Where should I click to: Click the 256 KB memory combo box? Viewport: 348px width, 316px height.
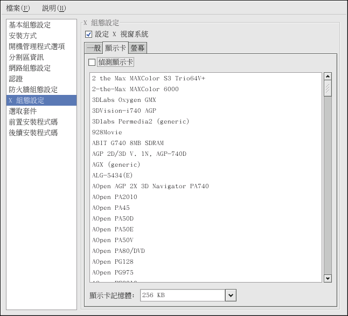pyautogui.click(x=182, y=296)
